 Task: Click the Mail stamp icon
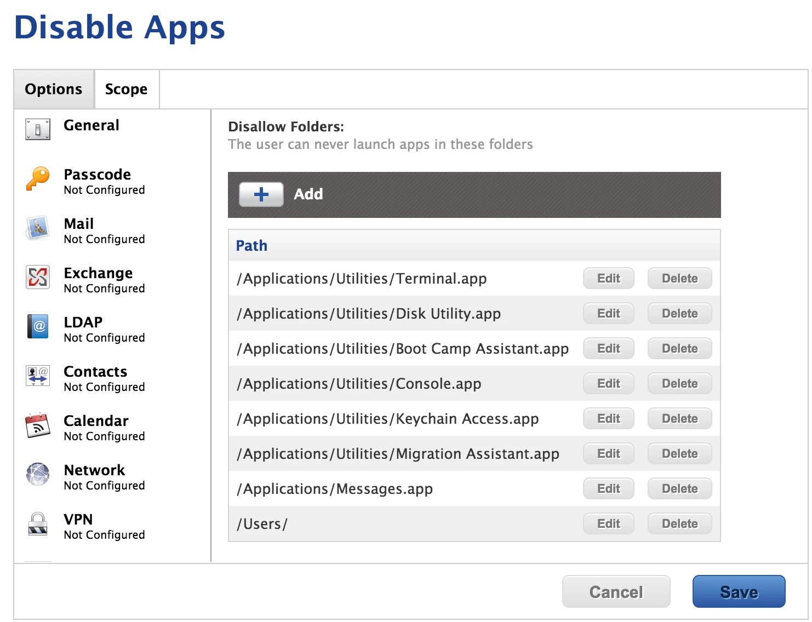point(38,228)
